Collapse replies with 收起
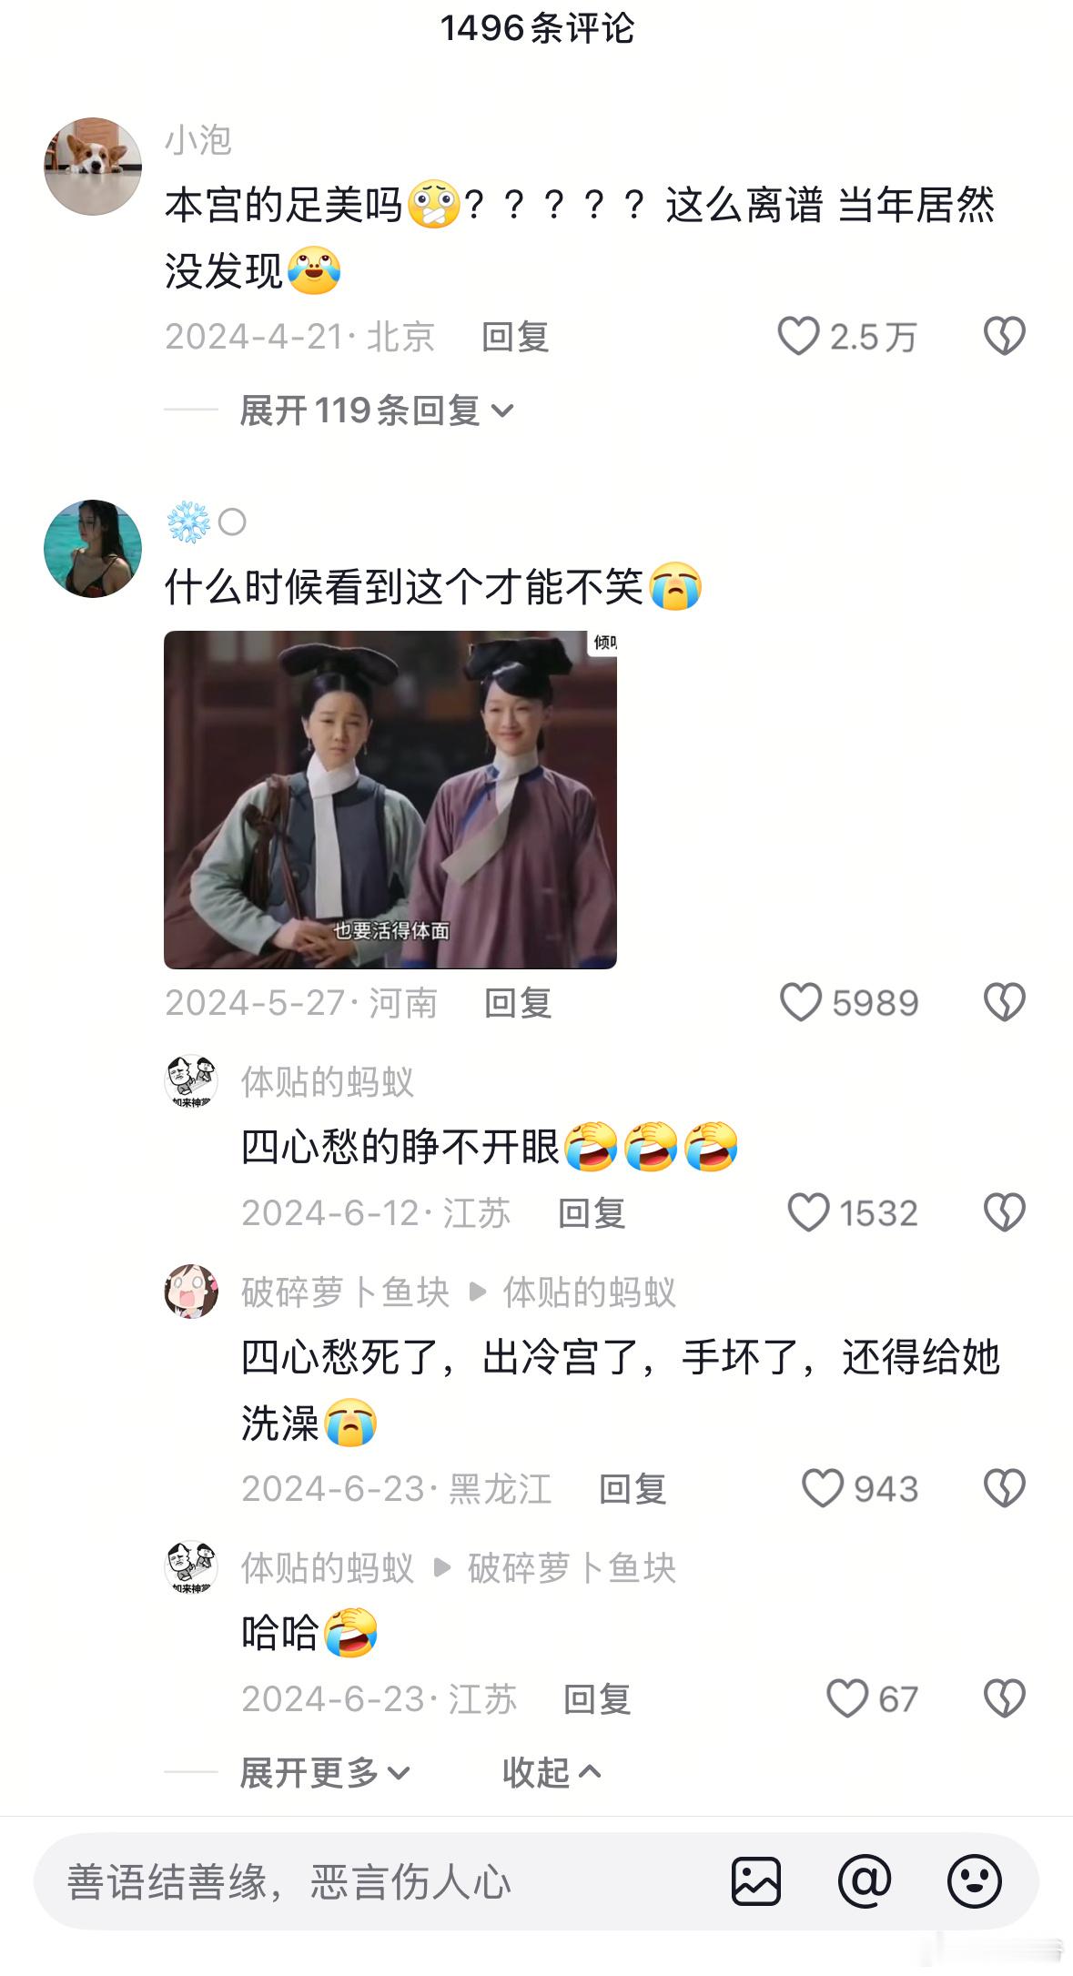The height and width of the screenshot is (1976, 1073). point(552,1772)
